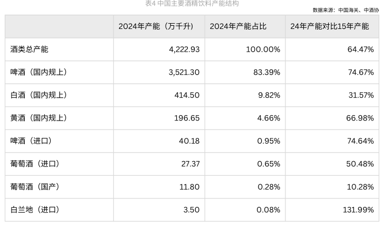Image resolution: width=383 pixels, height=239 pixels.
Task: Click the domestic wine comparison cell '10.28%'
Action: click(x=361, y=187)
